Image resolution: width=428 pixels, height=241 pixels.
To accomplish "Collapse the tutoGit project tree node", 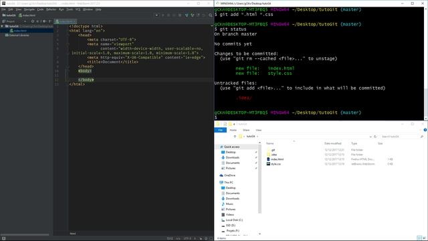I will [2, 26].
